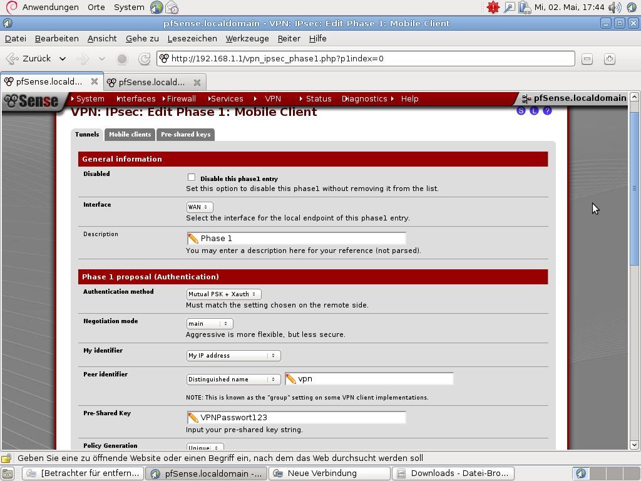
Task: Open the Bearbeiten menu
Action: (57, 38)
